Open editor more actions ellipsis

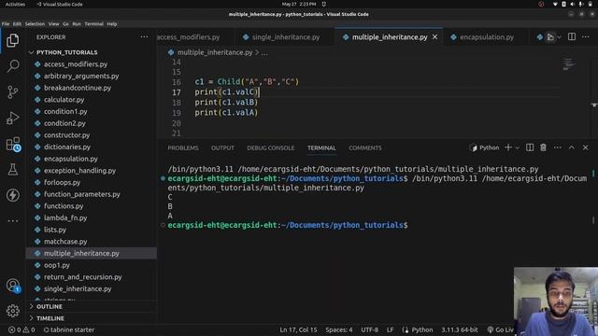coord(586,37)
